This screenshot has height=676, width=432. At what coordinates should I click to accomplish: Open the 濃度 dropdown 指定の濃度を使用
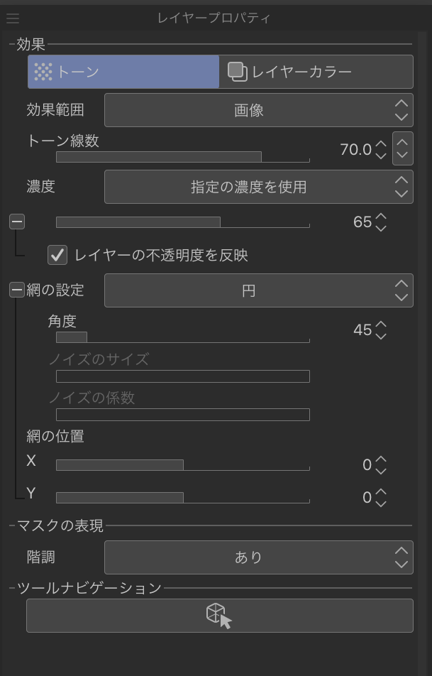(x=258, y=187)
